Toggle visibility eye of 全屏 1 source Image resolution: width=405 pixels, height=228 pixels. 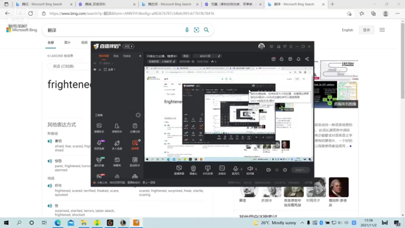(x=95, y=69)
